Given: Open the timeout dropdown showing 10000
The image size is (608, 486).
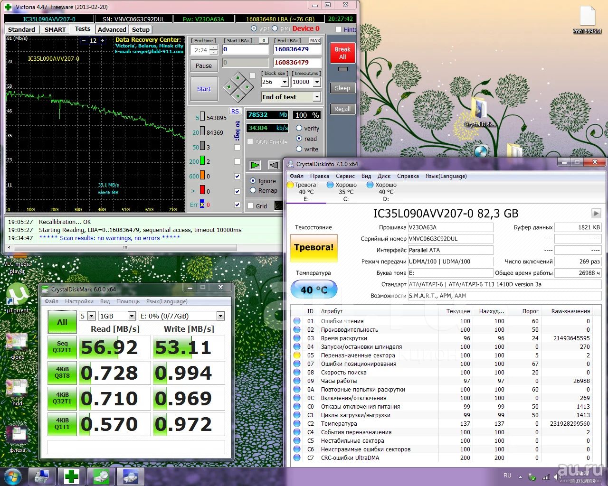Looking at the screenshot, I should [x=317, y=82].
